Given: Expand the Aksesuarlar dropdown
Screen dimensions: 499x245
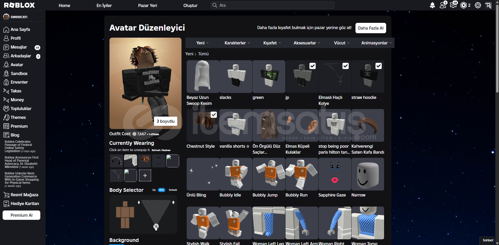Looking at the screenshot, I should 307,43.
